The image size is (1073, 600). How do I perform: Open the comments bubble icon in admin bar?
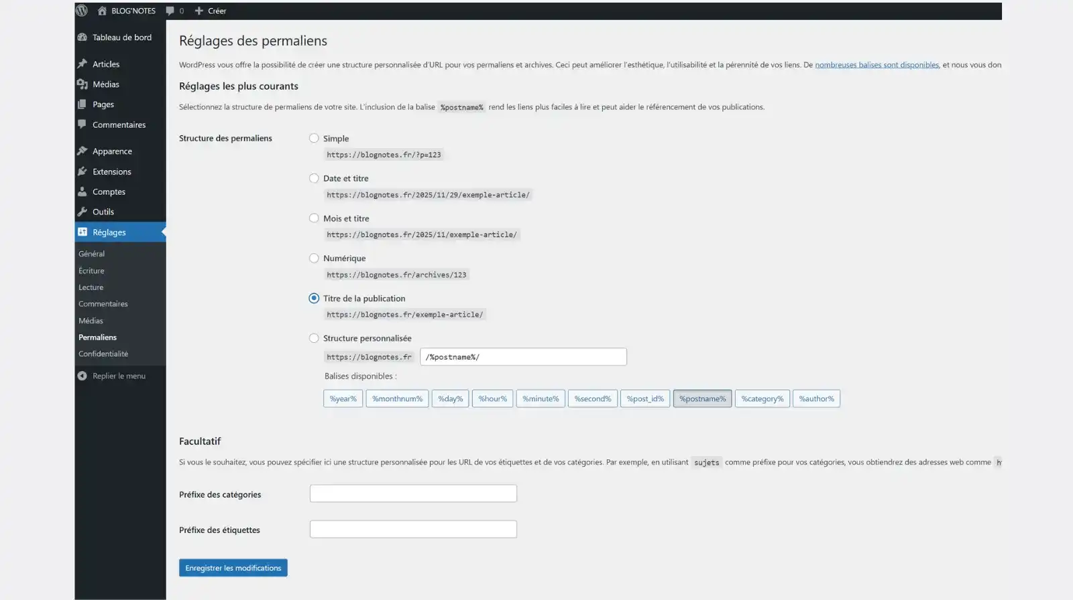tap(170, 11)
